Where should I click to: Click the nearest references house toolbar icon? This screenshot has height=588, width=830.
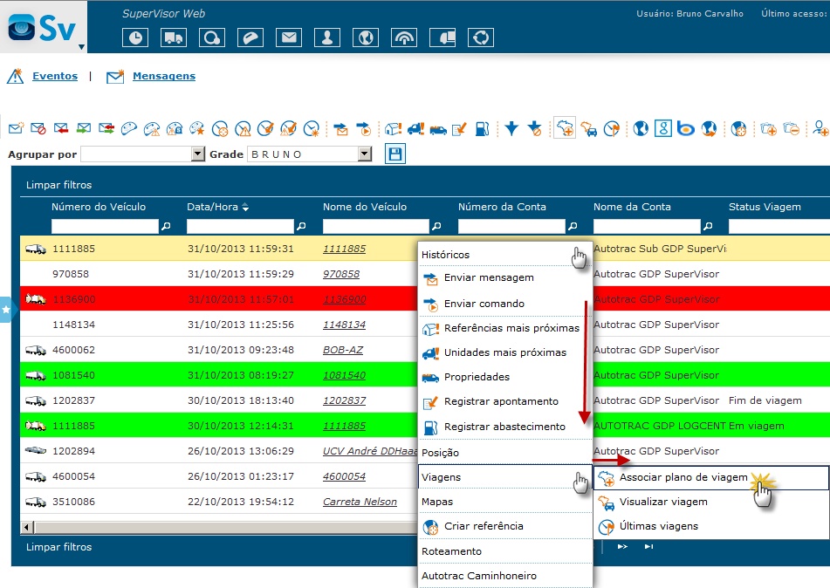pyautogui.click(x=393, y=128)
